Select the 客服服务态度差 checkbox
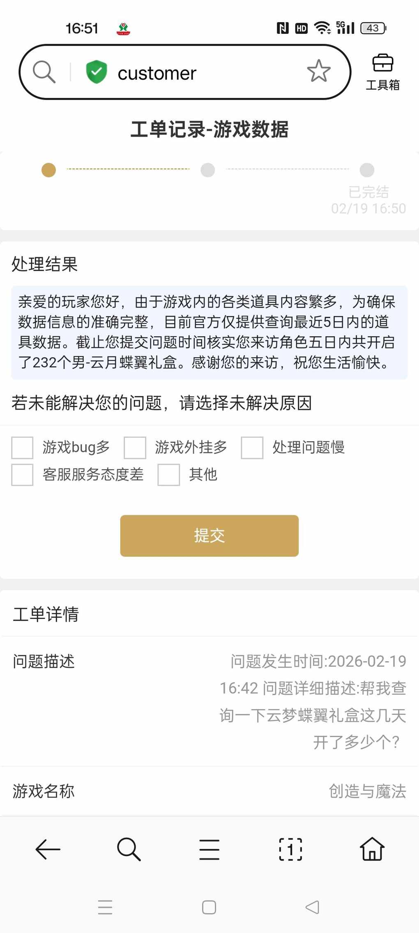This screenshot has height=933, width=419. point(22,475)
